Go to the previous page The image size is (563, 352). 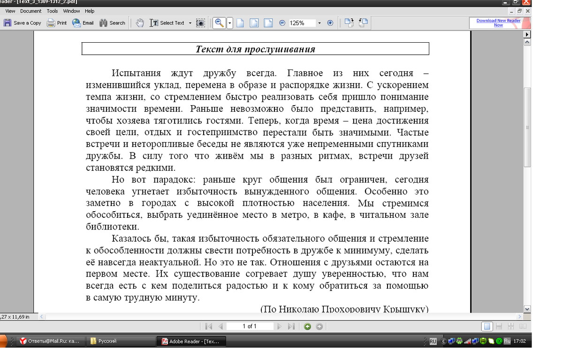220,326
